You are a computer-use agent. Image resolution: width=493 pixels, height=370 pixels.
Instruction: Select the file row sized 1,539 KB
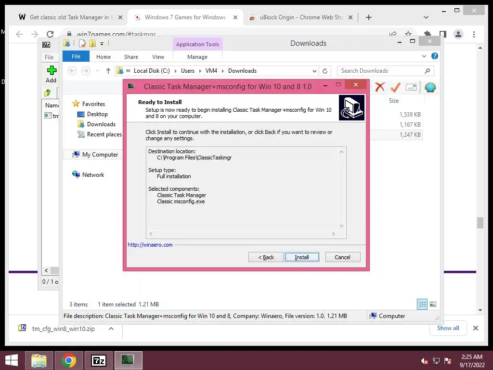[x=397, y=115]
